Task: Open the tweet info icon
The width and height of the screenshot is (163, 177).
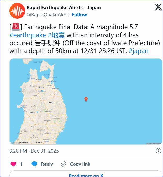Action: (158, 151)
